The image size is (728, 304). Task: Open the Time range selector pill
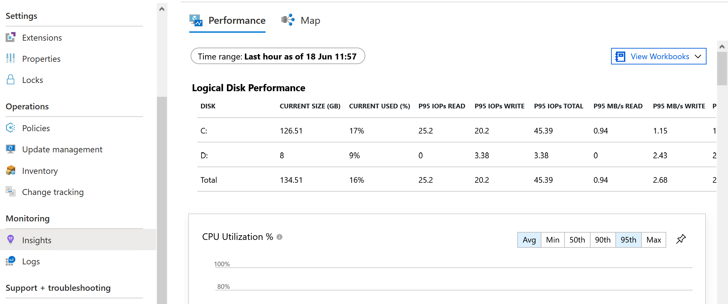pyautogui.click(x=278, y=56)
